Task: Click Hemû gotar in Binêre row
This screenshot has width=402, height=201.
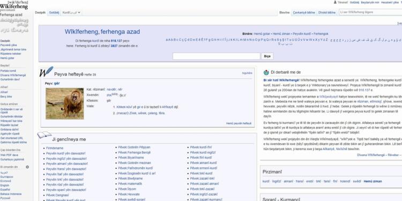Action: click(262, 34)
